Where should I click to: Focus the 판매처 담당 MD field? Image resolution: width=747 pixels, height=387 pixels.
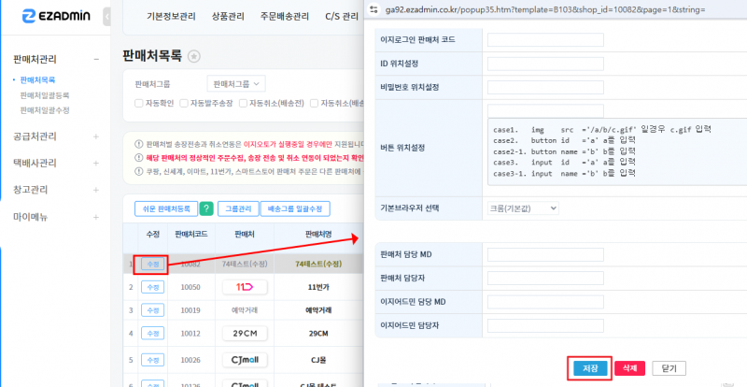click(545, 255)
